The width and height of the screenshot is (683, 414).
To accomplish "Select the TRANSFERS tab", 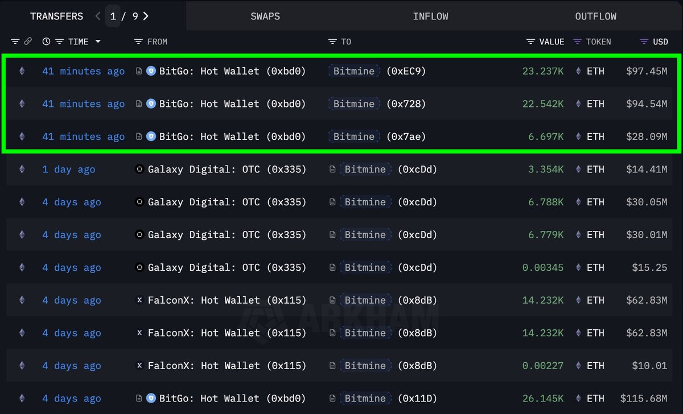I will [x=56, y=16].
